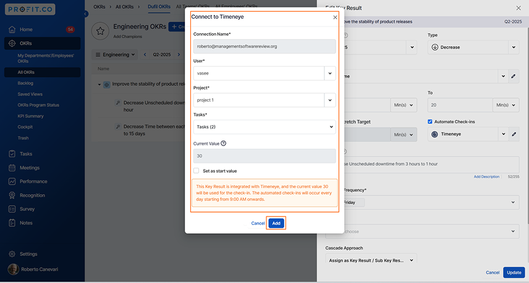
Task: Open the Cascade Approach dropdown
Action: click(371, 260)
